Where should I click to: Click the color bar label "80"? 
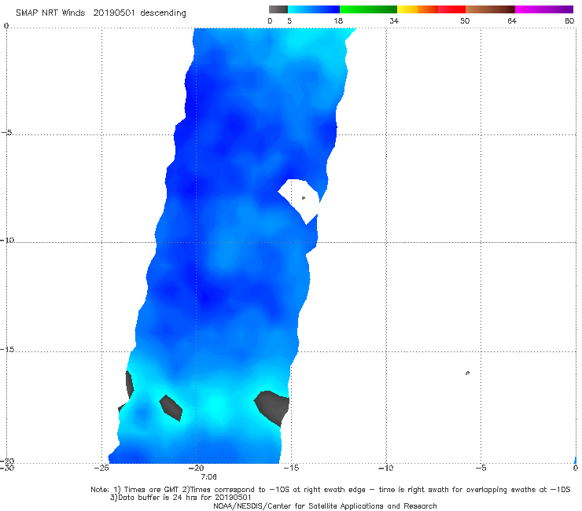(569, 20)
